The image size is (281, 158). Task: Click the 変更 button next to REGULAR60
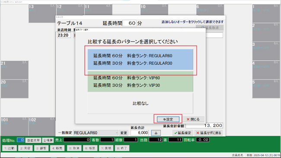pos(124,133)
